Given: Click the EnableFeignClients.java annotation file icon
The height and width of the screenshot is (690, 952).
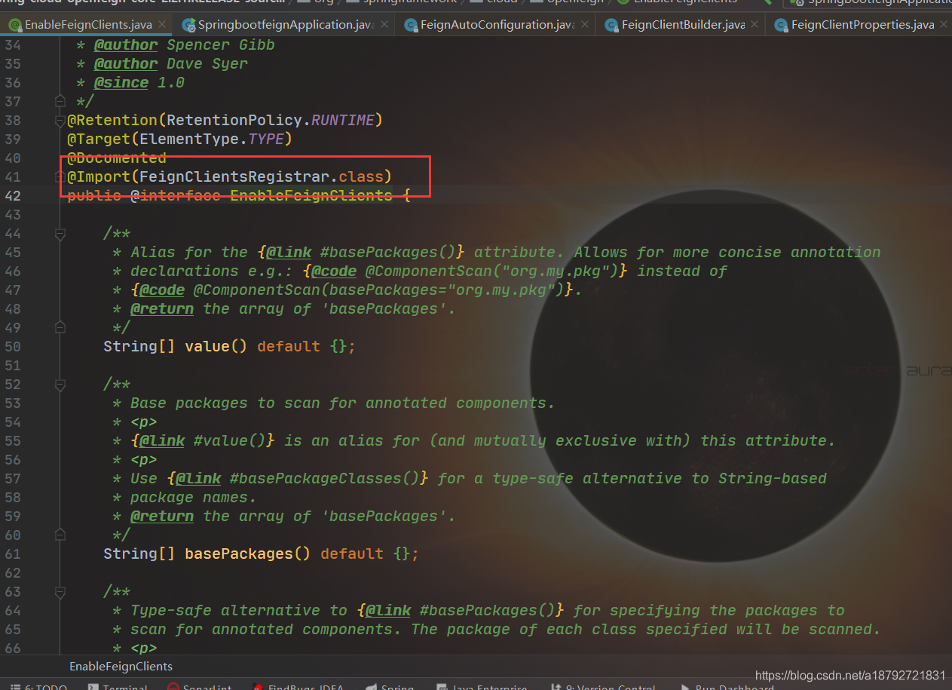Looking at the screenshot, I should tap(14, 25).
